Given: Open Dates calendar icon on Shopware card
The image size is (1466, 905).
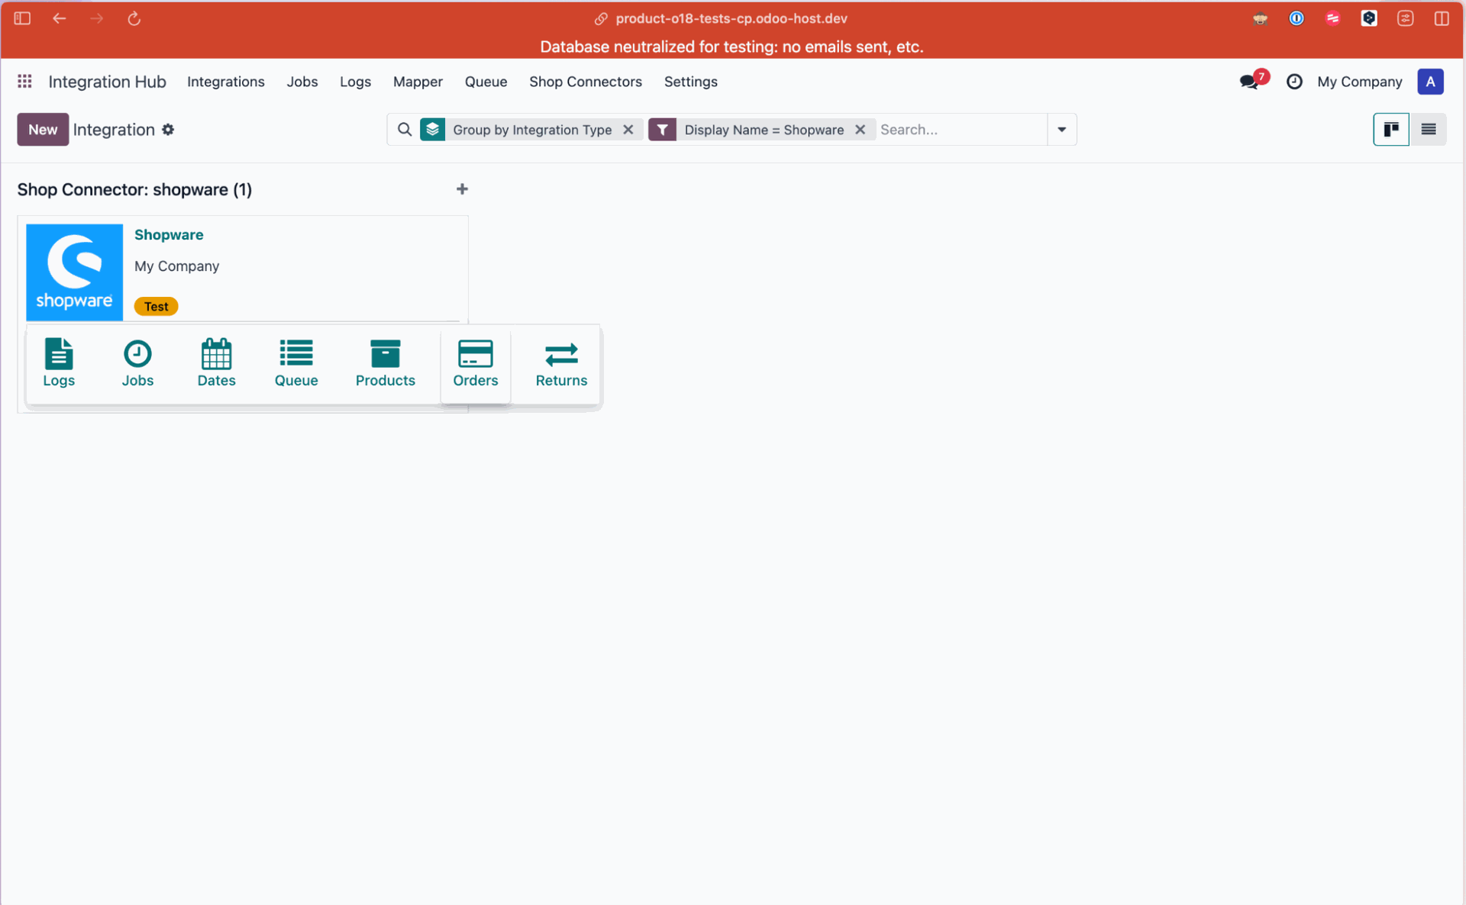Looking at the screenshot, I should pos(216,363).
